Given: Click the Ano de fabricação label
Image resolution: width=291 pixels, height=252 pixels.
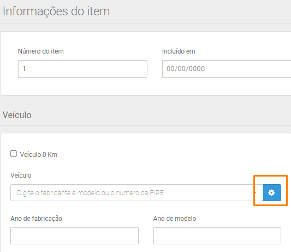Looking at the screenshot, I should tap(36, 219).
